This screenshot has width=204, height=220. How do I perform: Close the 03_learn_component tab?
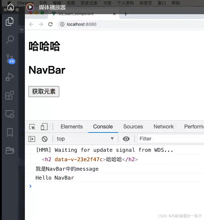click(x=114, y=14)
